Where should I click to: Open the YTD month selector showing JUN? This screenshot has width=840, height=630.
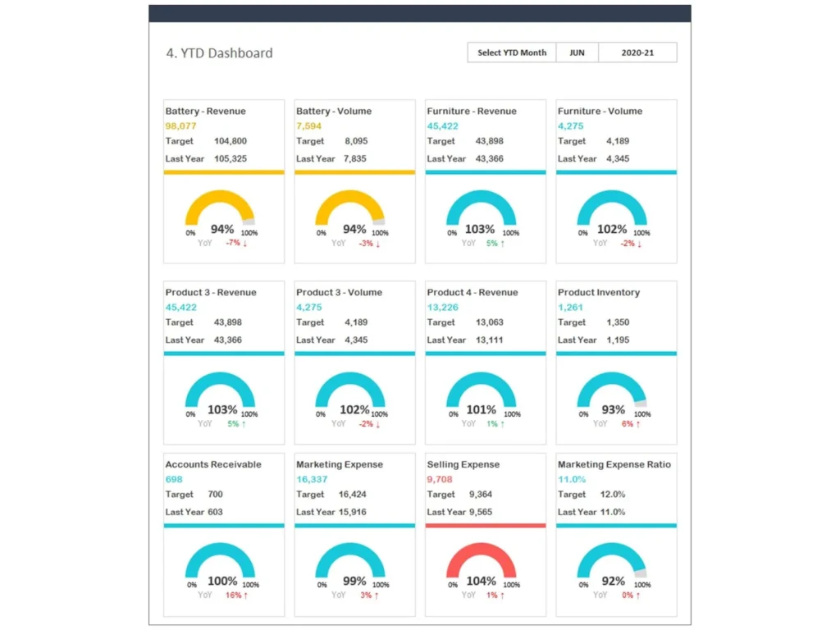tap(577, 52)
